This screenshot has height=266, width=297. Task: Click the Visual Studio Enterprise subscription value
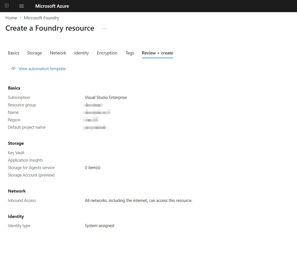(x=106, y=98)
